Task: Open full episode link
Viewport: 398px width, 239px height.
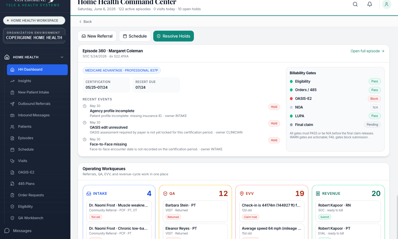Action: coord(368,51)
